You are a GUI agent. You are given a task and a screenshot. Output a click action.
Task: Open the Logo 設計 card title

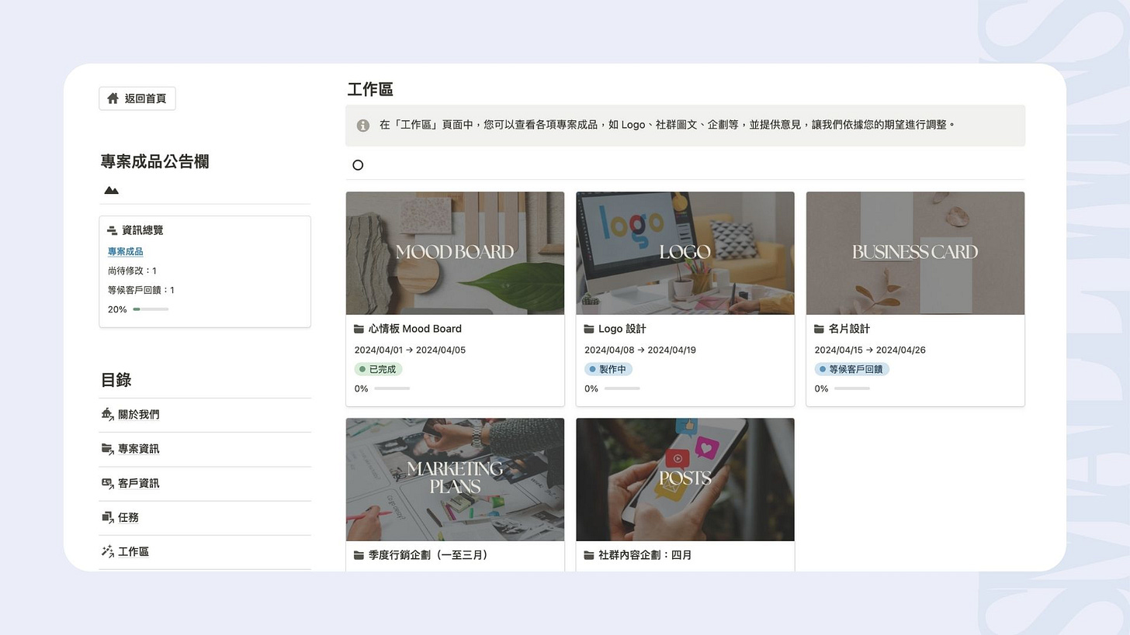(x=622, y=329)
